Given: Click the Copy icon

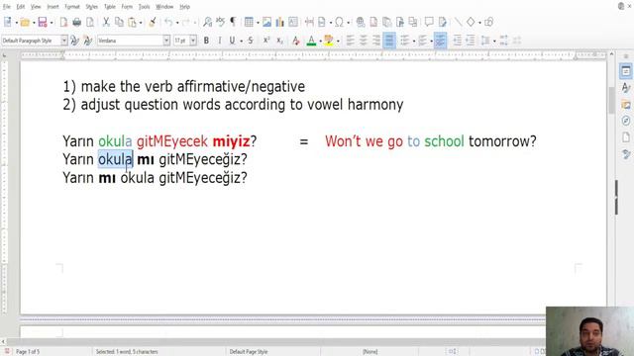Looking at the screenshot, I should 119,22.
